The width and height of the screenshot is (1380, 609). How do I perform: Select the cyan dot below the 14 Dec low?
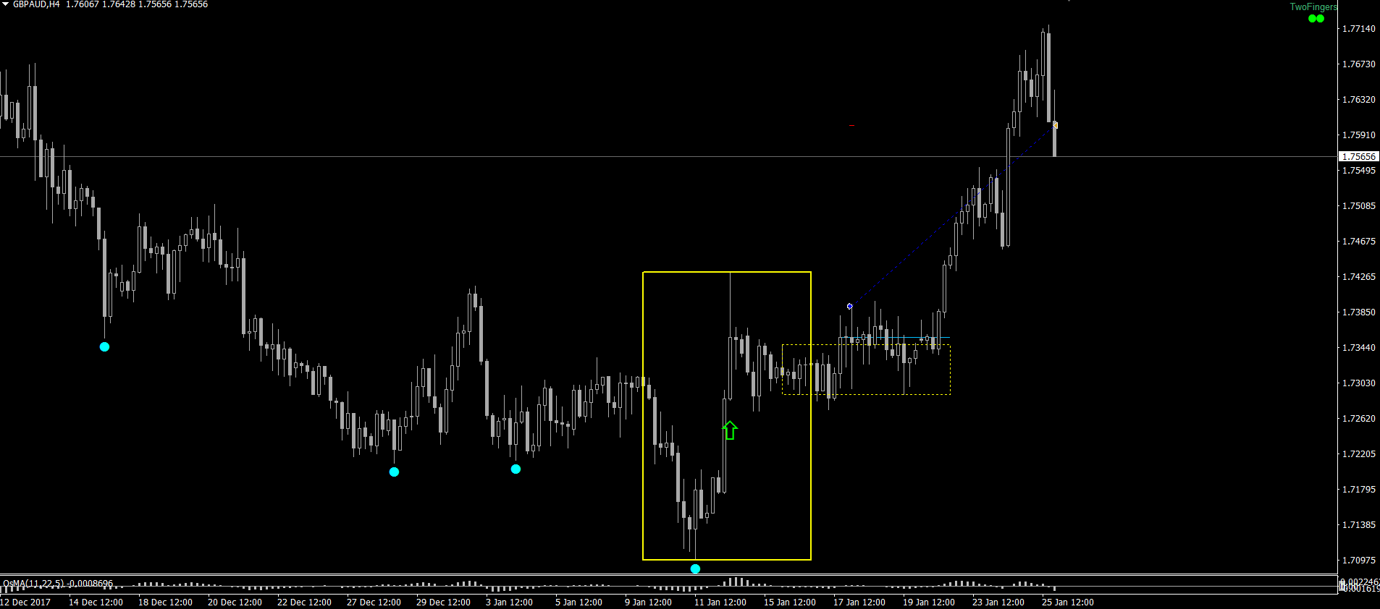coord(104,347)
